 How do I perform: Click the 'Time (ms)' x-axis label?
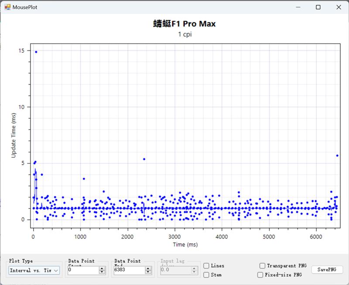coord(185,245)
